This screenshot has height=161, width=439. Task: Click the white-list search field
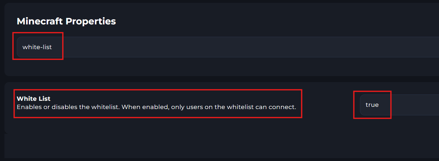[x=222, y=47]
